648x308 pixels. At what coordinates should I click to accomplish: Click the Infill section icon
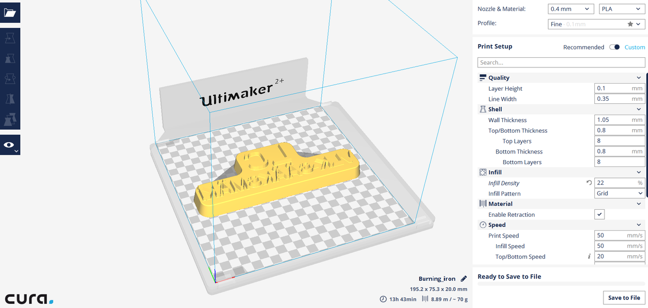point(482,172)
